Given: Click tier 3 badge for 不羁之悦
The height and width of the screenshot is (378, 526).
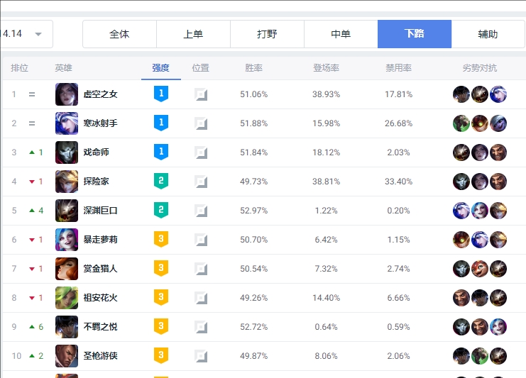Looking at the screenshot, I should pyautogui.click(x=161, y=326).
